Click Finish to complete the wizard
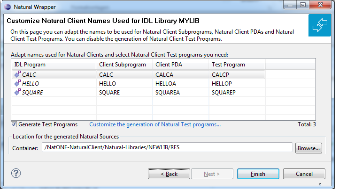Screen dimensions: 339x189 click(258, 174)
